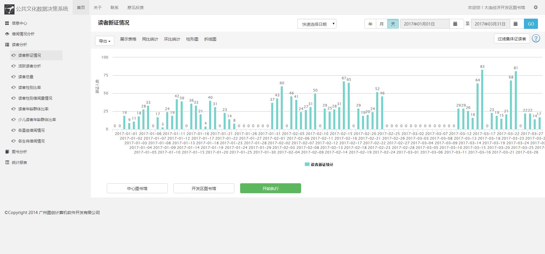Open the end date calendar picker
The image size is (545, 254).
click(516, 24)
